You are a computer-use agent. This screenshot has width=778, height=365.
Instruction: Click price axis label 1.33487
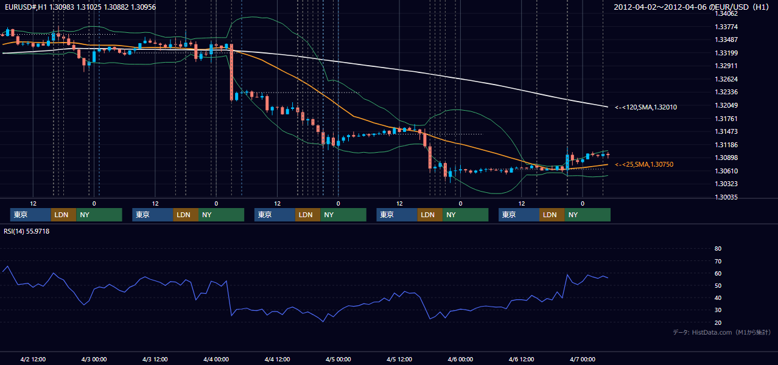click(726, 40)
